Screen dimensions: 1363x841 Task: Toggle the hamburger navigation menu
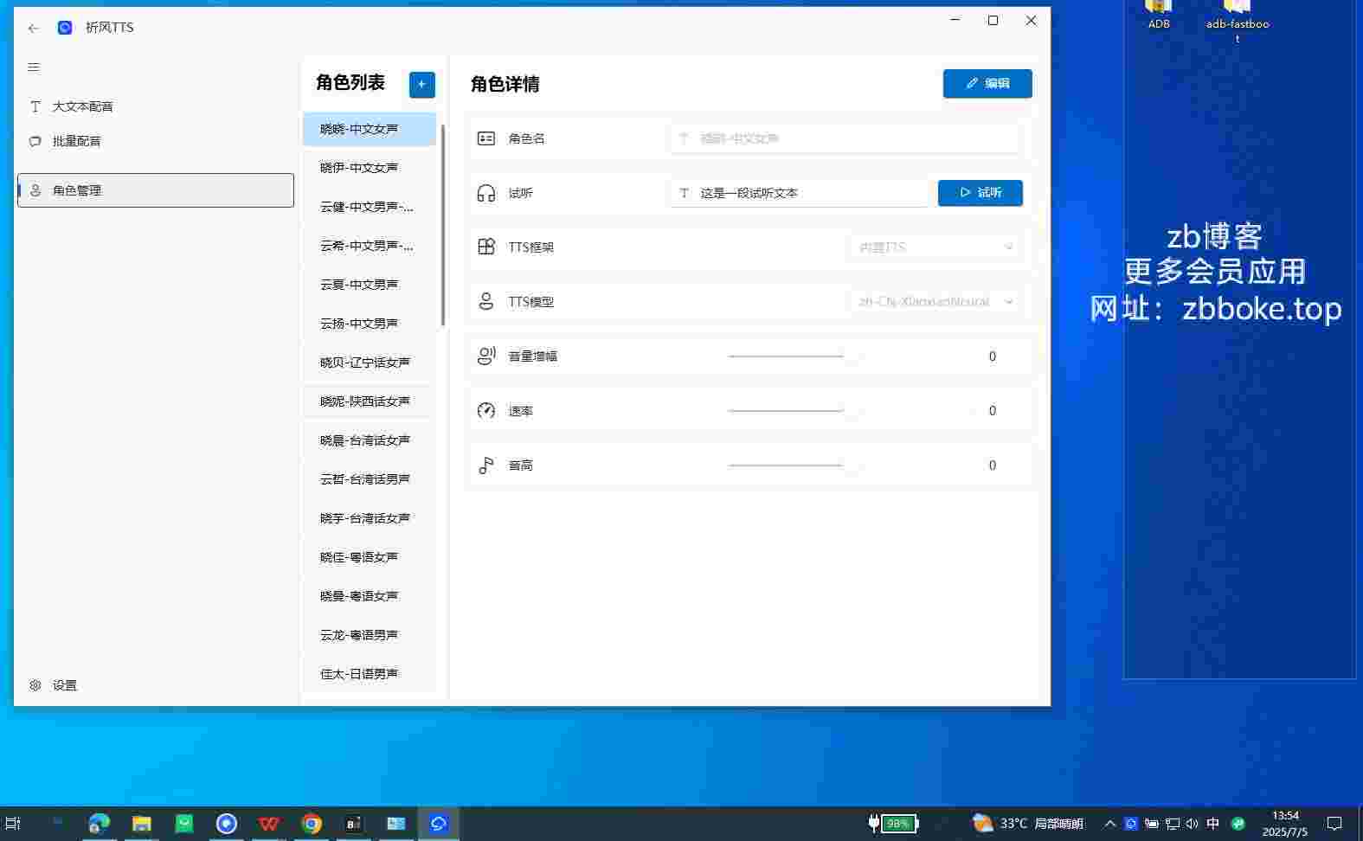click(x=34, y=67)
